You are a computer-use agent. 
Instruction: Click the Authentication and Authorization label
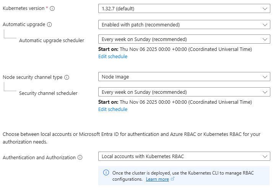(39, 157)
